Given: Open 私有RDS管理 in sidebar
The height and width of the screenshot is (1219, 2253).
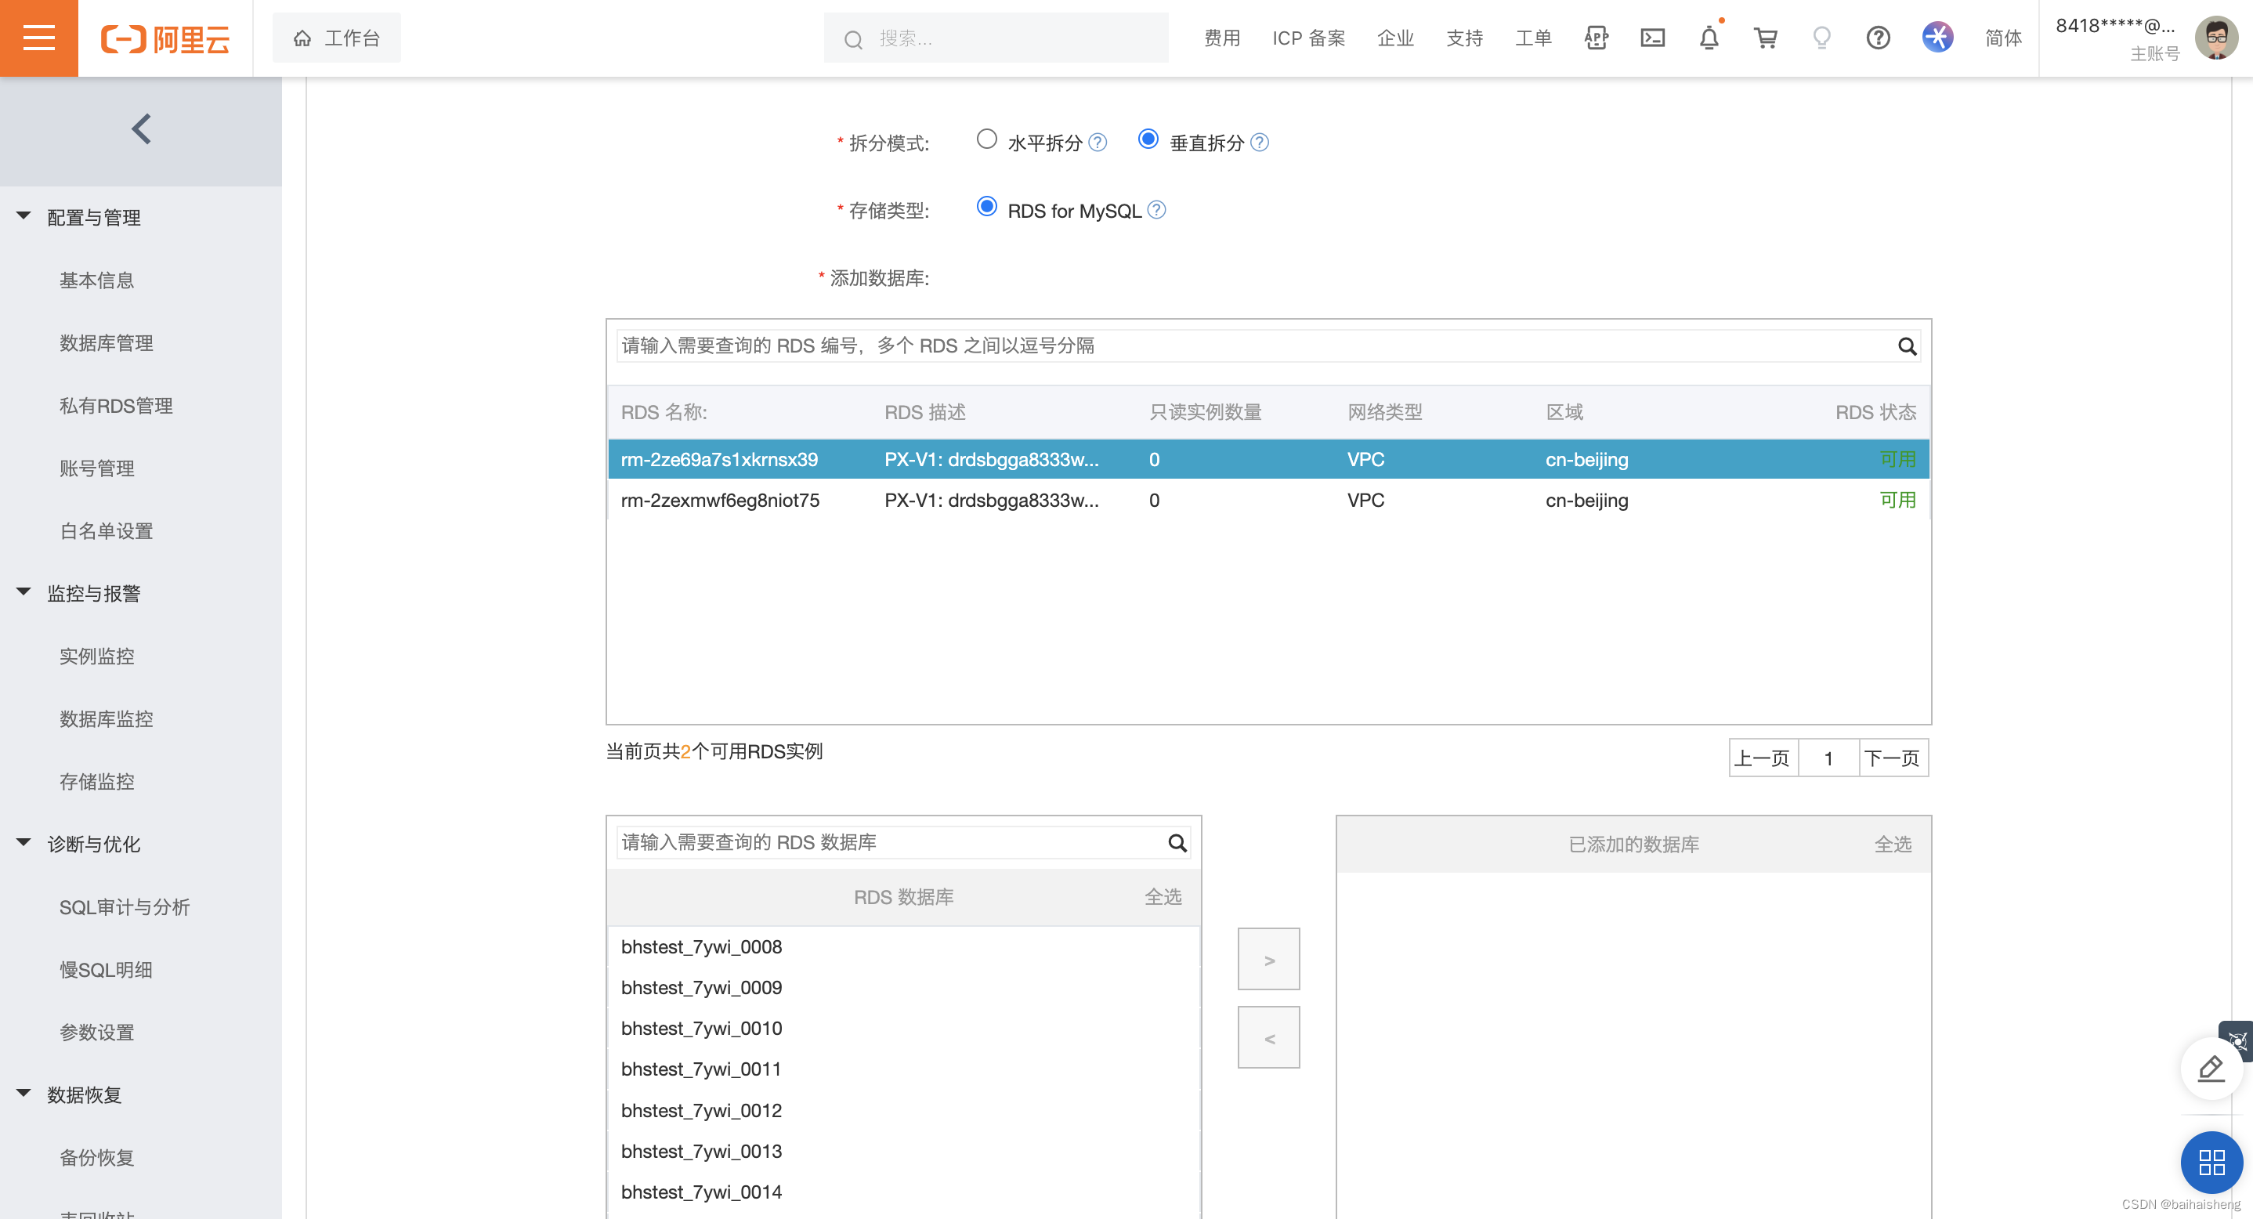Looking at the screenshot, I should tap(116, 406).
